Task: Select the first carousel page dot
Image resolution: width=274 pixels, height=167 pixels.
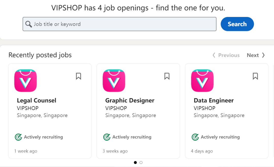Action: [135, 162]
